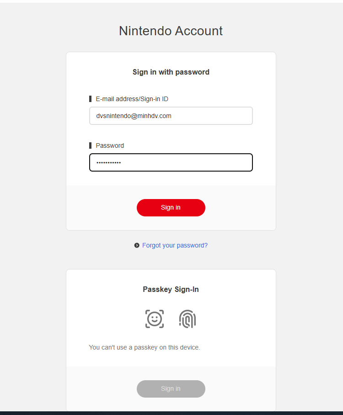Click the fingerprint passkey icon
The image size is (343, 415).
[x=187, y=319]
